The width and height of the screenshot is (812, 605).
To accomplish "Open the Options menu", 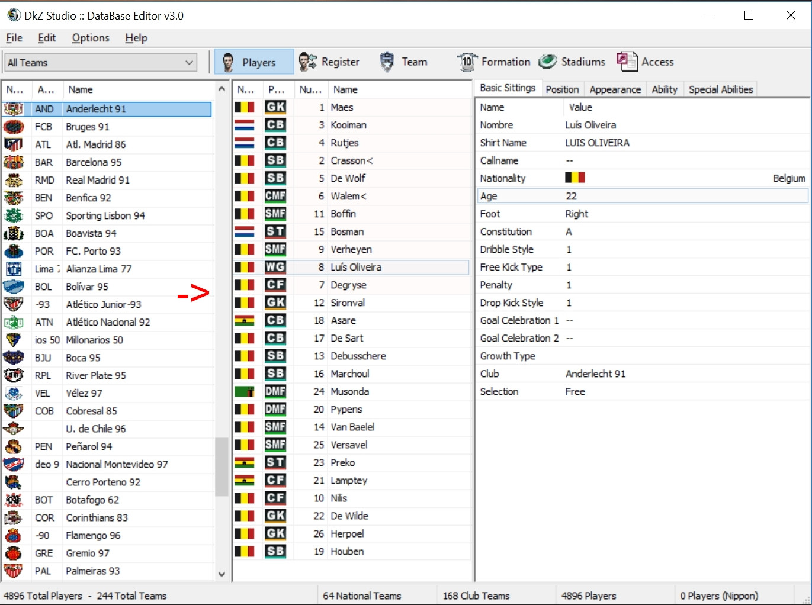I will click(x=91, y=38).
